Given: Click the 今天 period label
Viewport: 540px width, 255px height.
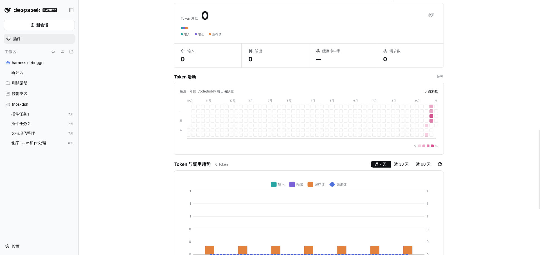Looking at the screenshot, I should pos(431,15).
